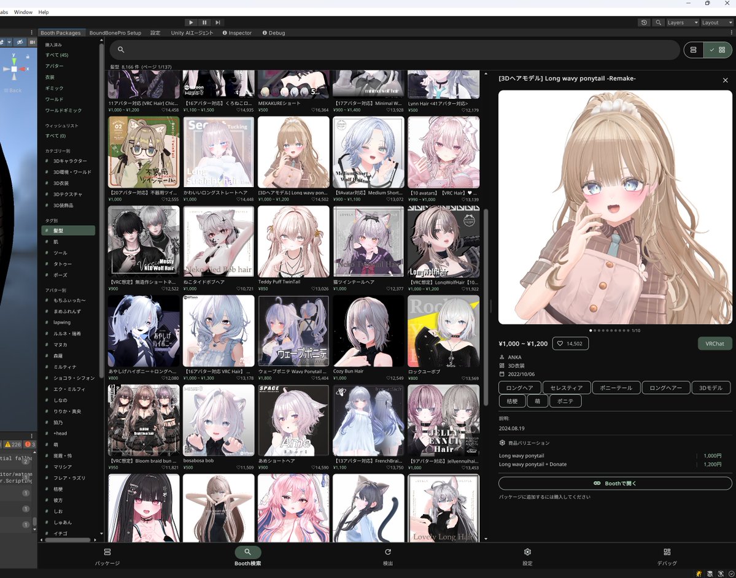This screenshot has height=578, width=736.
Task: Open 設定 gear icon in the bottom navigation
Action: (x=527, y=552)
